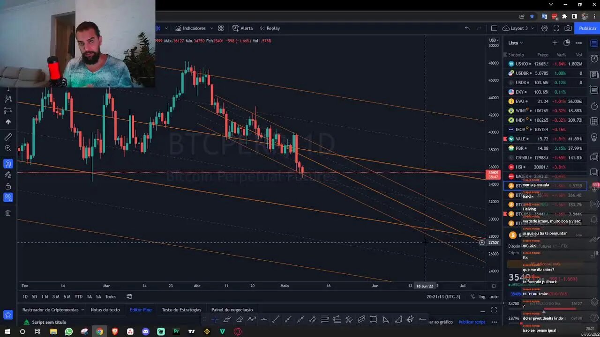Open watchlist advanced view pie icon
The height and width of the screenshot is (337, 600).
[x=567, y=43]
